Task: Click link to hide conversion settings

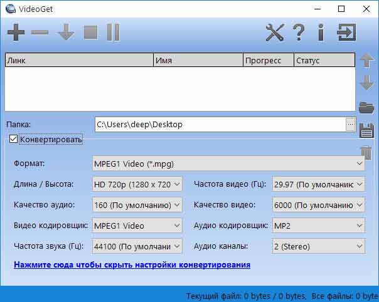Action: (132, 265)
